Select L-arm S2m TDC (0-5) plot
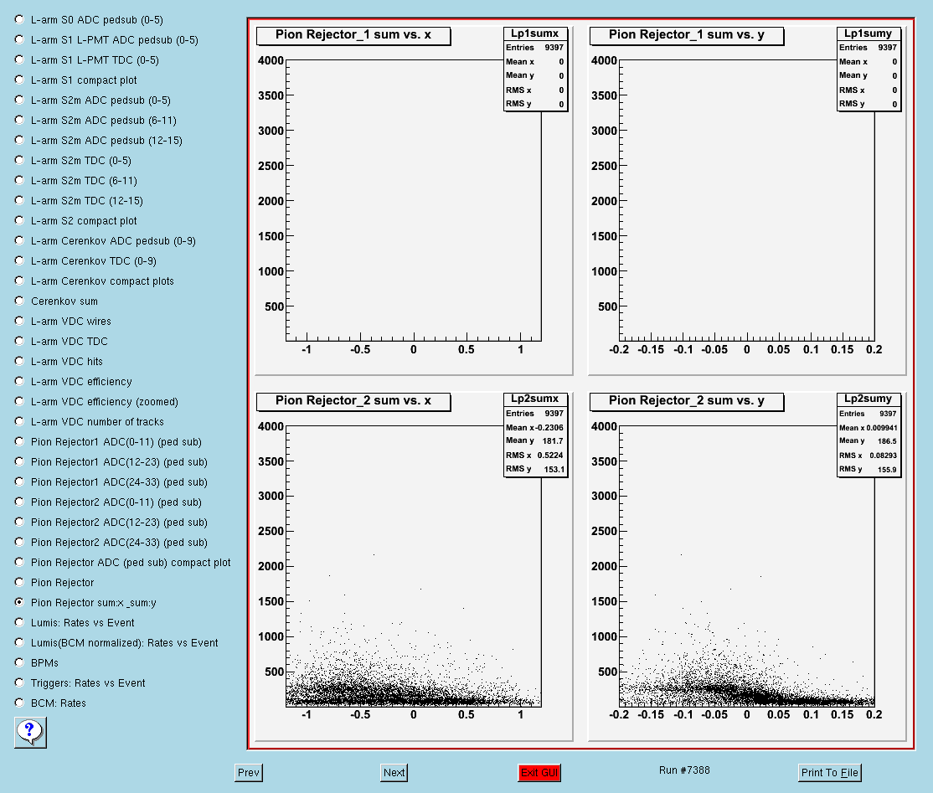This screenshot has height=793, width=933. point(19,161)
